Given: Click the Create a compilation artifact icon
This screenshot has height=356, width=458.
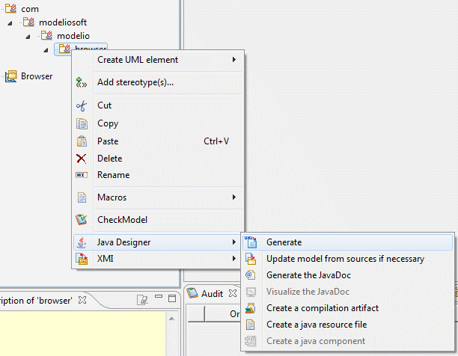Looking at the screenshot, I should [x=250, y=308].
